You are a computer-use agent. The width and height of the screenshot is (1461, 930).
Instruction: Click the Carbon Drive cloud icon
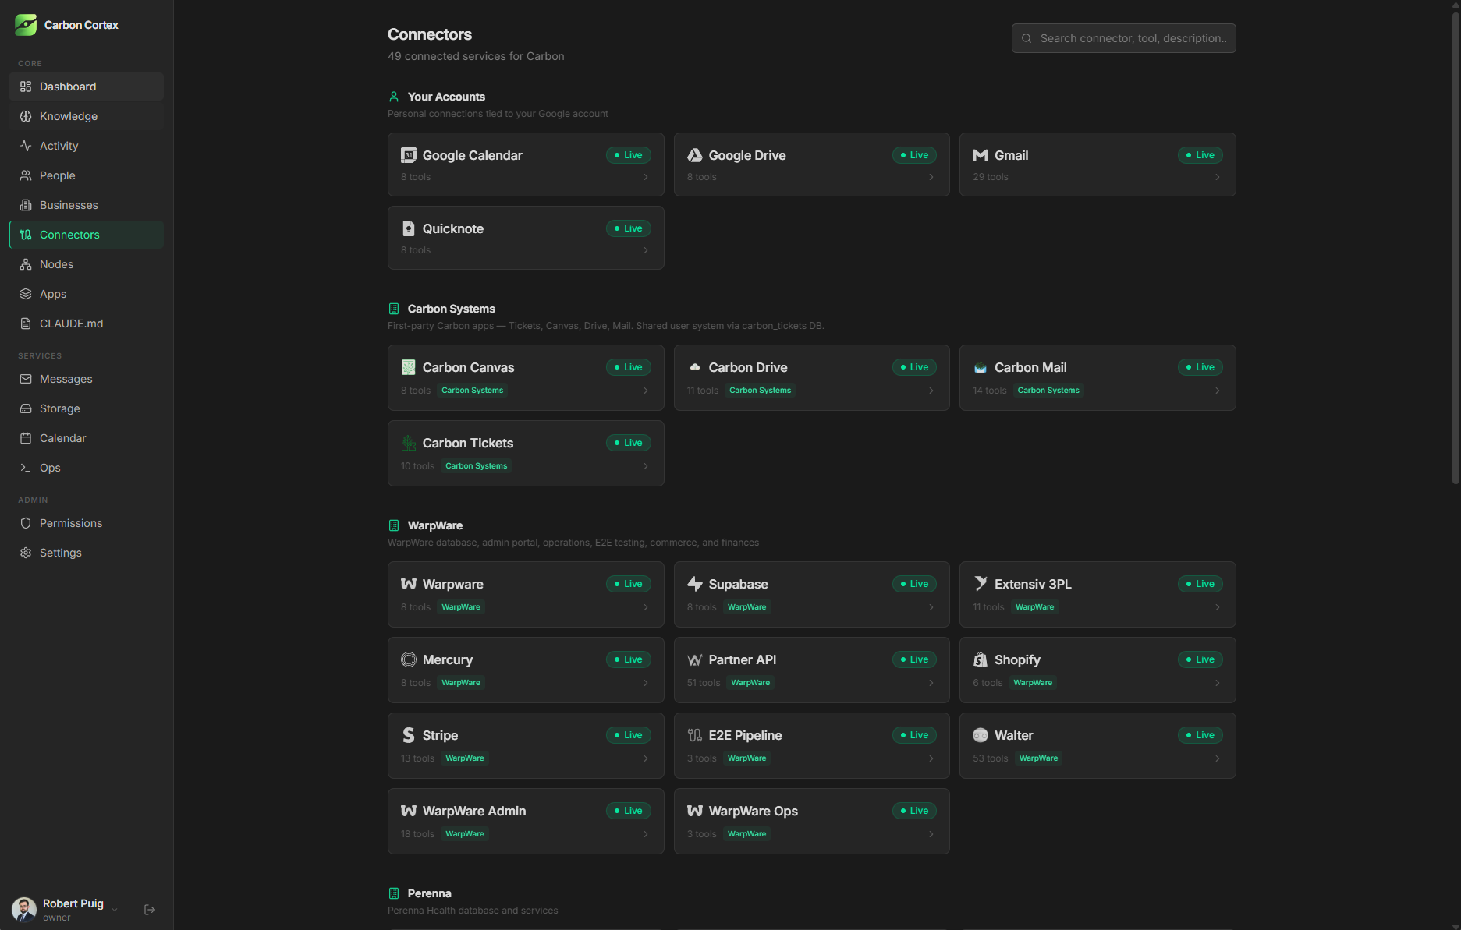(x=694, y=367)
